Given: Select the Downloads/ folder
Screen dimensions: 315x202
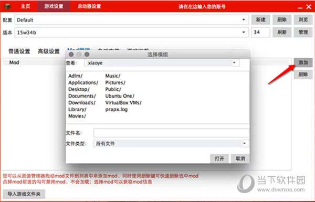Looking at the screenshot, I should 82,103.
